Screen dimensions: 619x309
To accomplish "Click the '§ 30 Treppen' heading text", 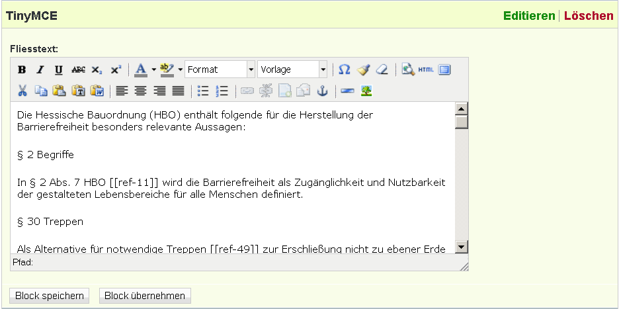I will point(50,222).
